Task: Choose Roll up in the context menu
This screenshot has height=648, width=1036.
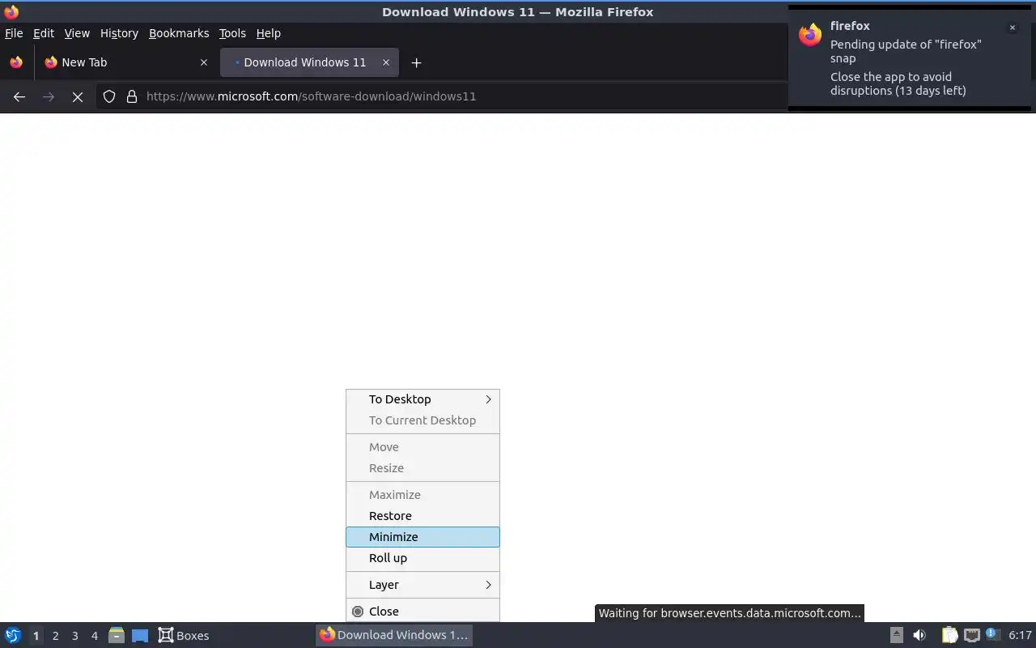Action: click(422, 558)
